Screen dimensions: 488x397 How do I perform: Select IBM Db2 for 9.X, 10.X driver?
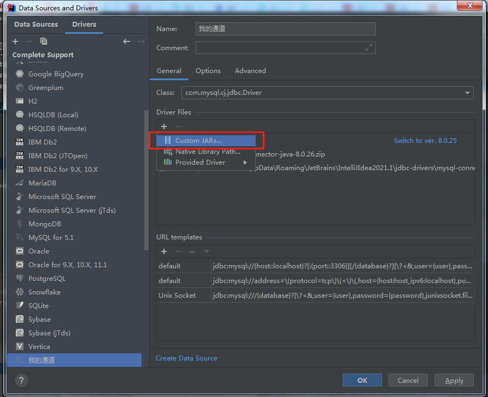(63, 169)
